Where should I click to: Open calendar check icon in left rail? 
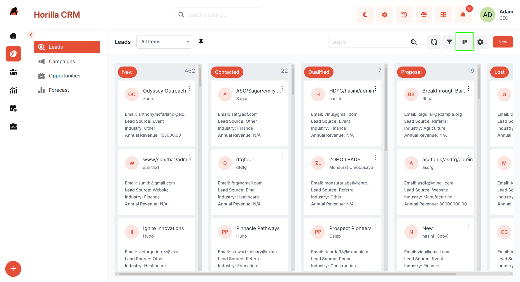pyautogui.click(x=13, y=108)
